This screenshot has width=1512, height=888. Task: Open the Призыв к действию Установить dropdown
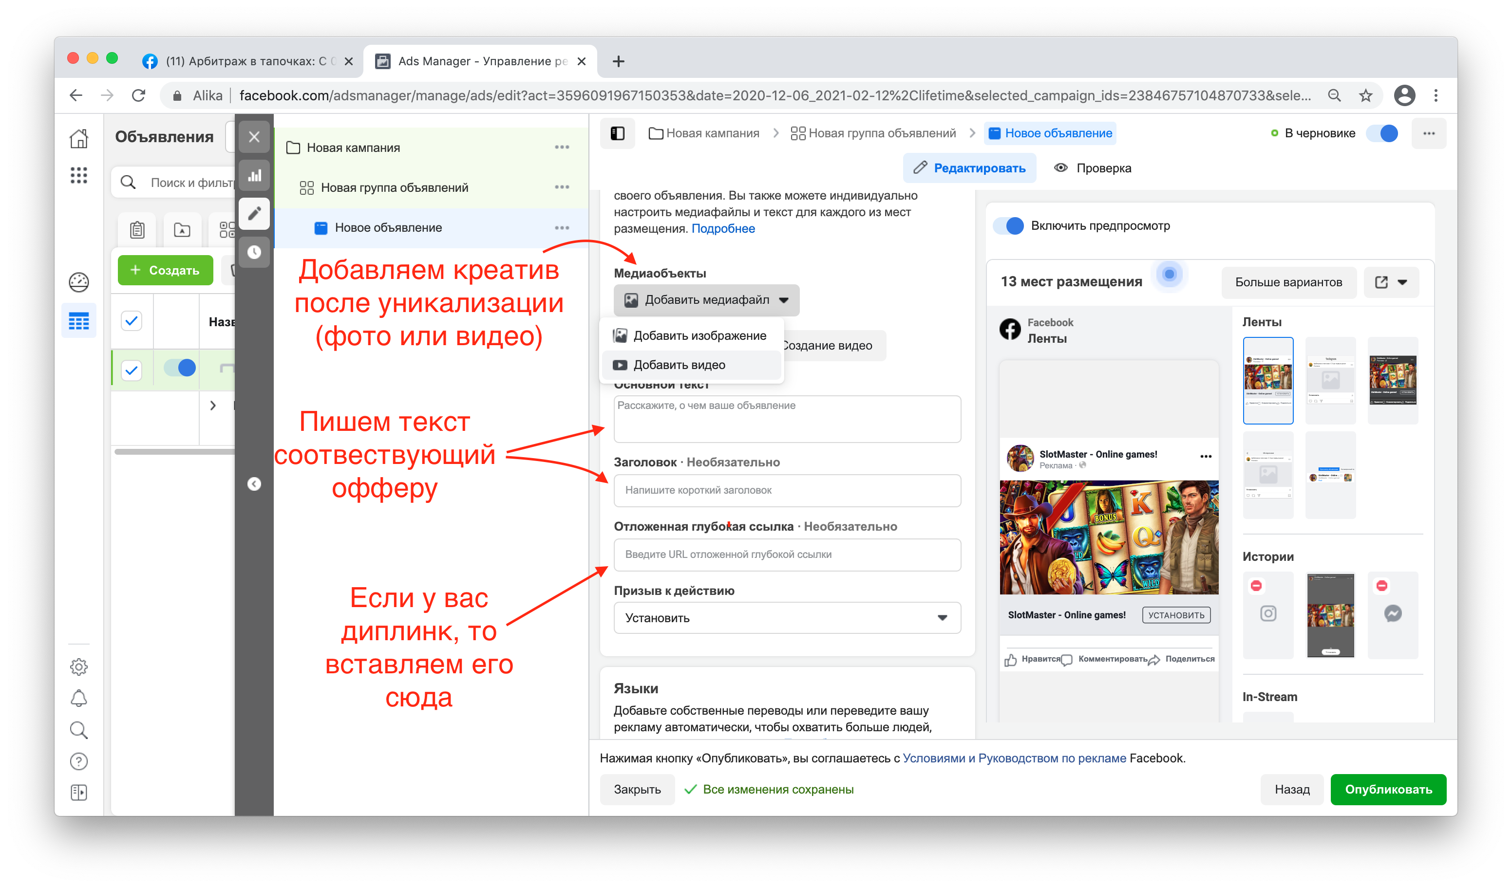[787, 618]
